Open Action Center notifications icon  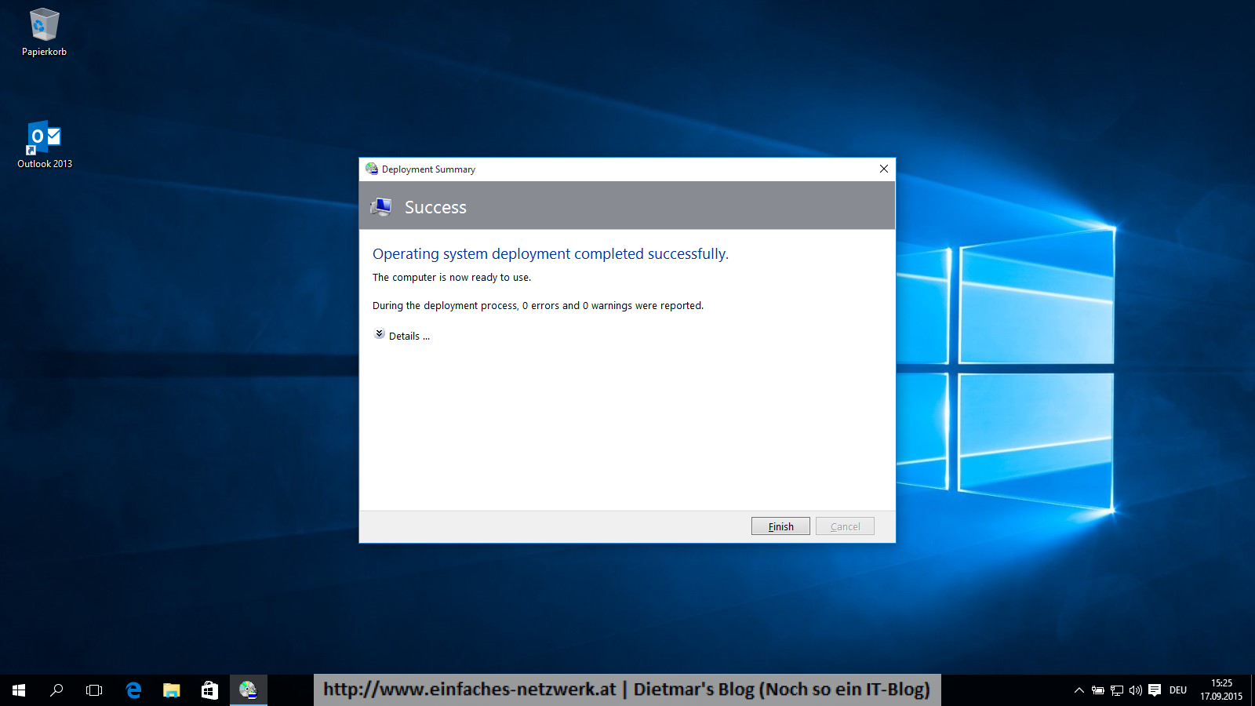(x=1155, y=690)
